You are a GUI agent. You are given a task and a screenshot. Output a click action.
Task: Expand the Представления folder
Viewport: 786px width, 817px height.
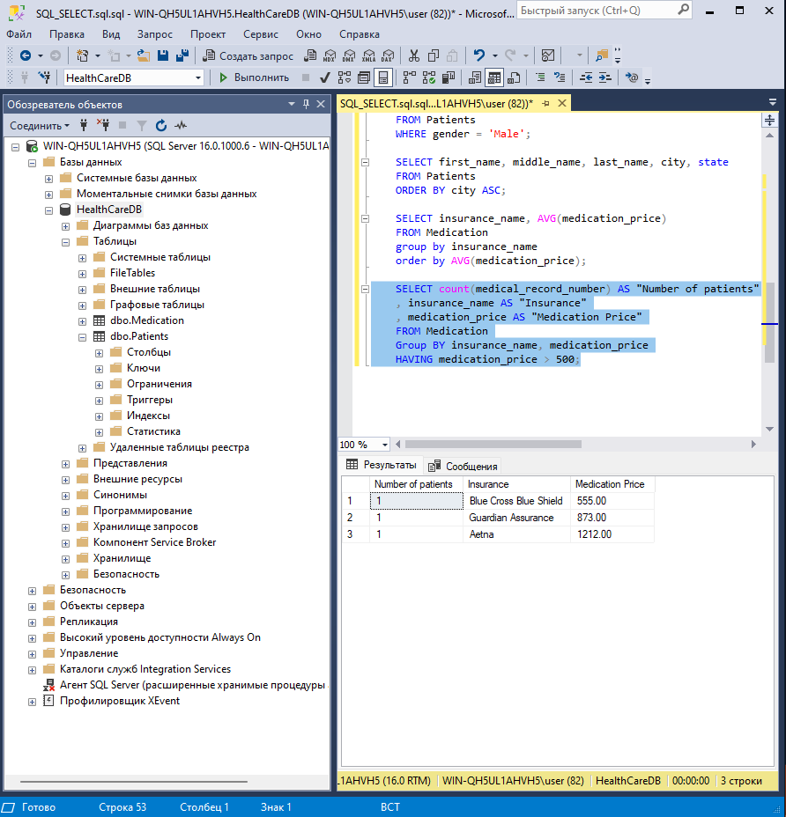(x=66, y=464)
